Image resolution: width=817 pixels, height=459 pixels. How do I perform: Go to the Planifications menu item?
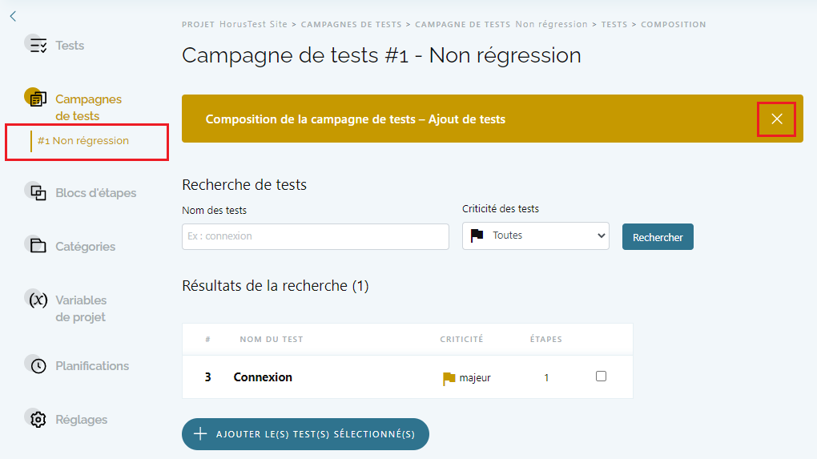(92, 366)
